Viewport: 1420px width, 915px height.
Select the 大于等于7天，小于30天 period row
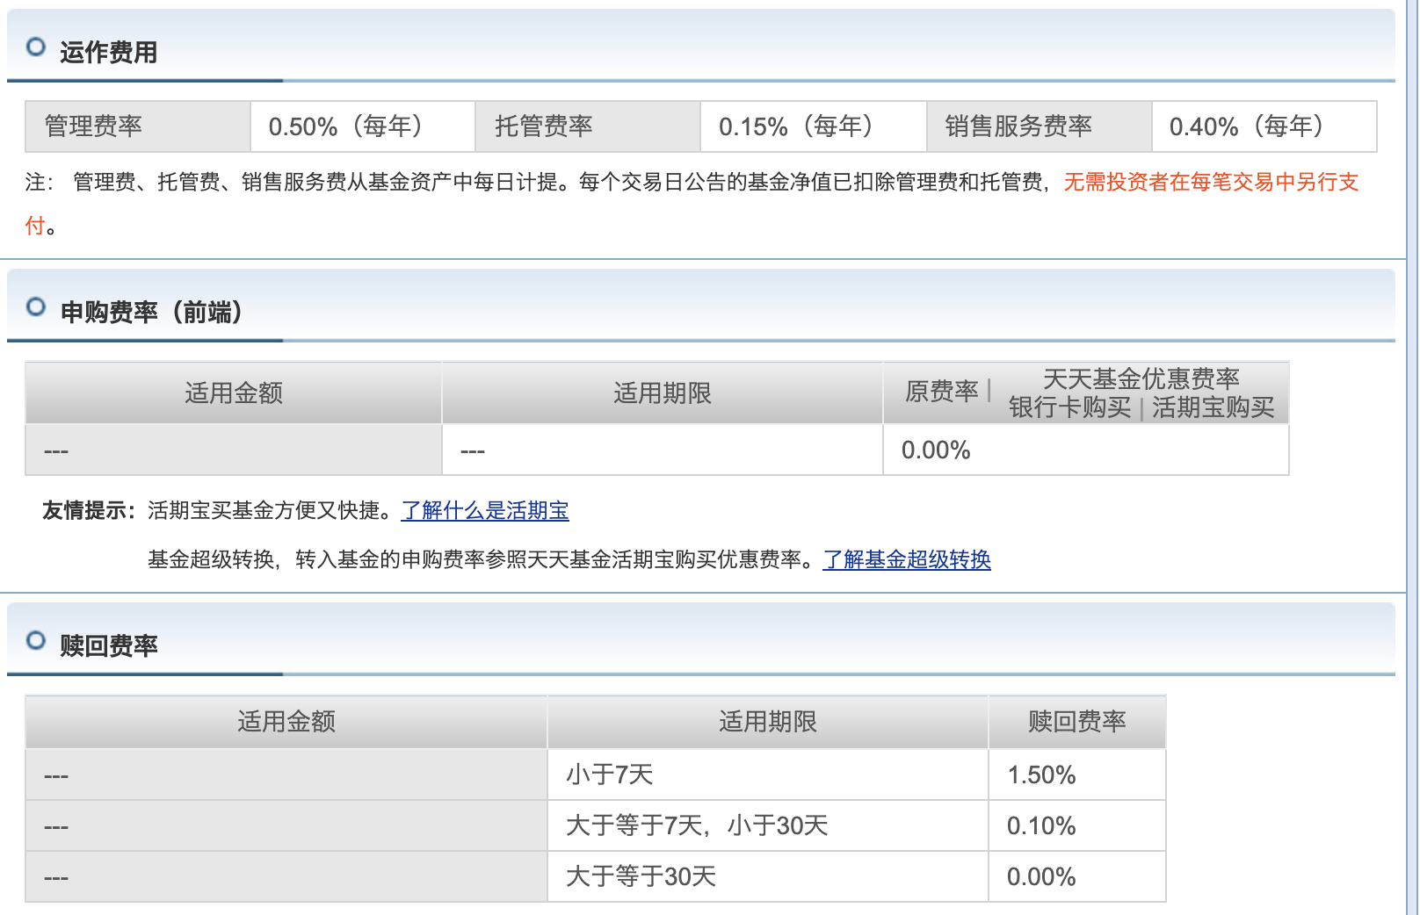coord(697,825)
